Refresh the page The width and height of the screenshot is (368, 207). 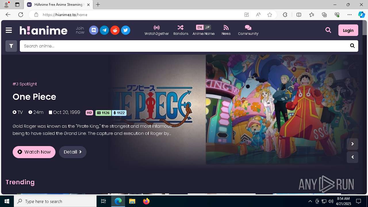coord(21,15)
